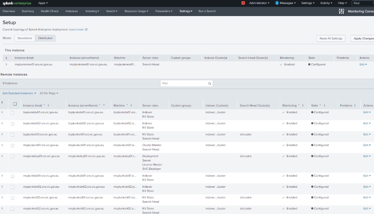Viewport: 374px width, 214px height.
Task: Check the bsplunkidx01.sro.vic.gov.au row checkbox
Action: pos(12,112)
